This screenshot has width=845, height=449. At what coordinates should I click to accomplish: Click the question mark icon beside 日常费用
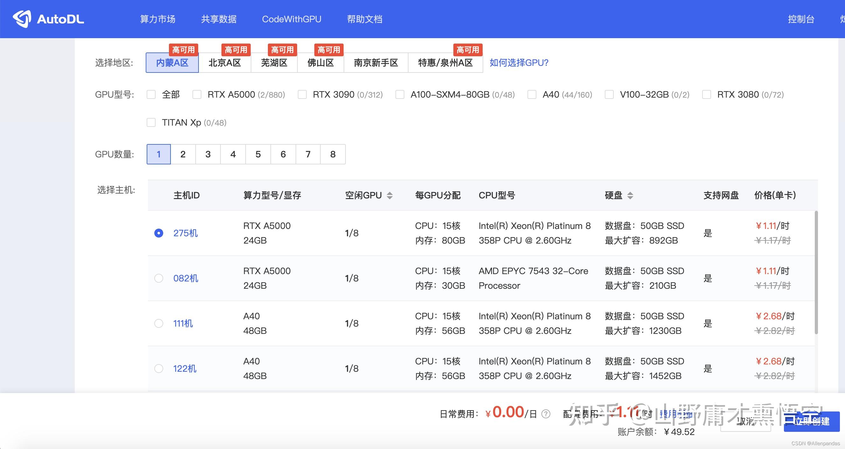click(x=546, y=414)
